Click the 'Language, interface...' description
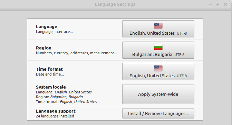Image resolution: width=232 pixels, height=125 pixels. 54,32
